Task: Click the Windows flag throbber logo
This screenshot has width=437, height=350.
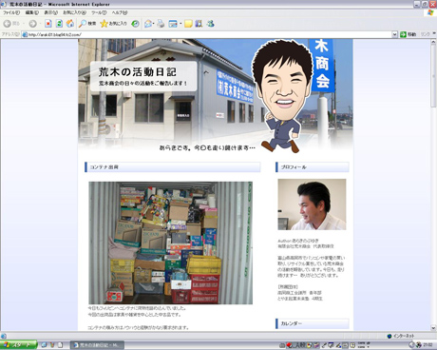Action: [430, 12]
